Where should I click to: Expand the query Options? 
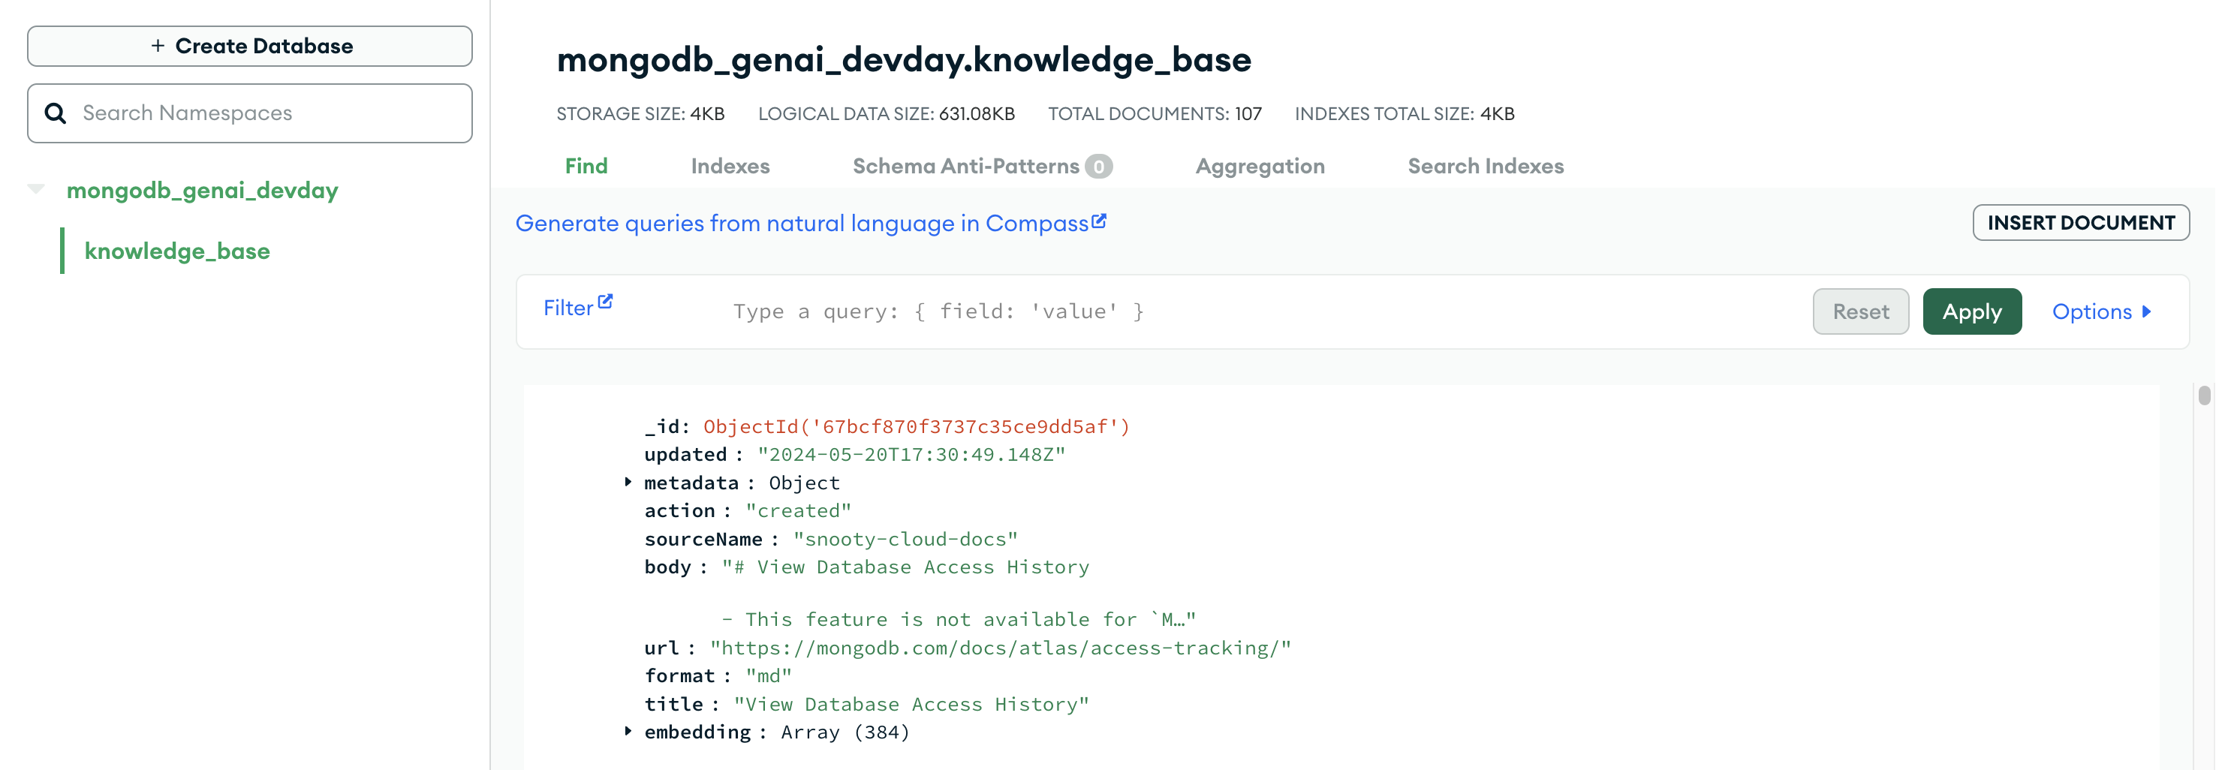(x=2102, y=311)
